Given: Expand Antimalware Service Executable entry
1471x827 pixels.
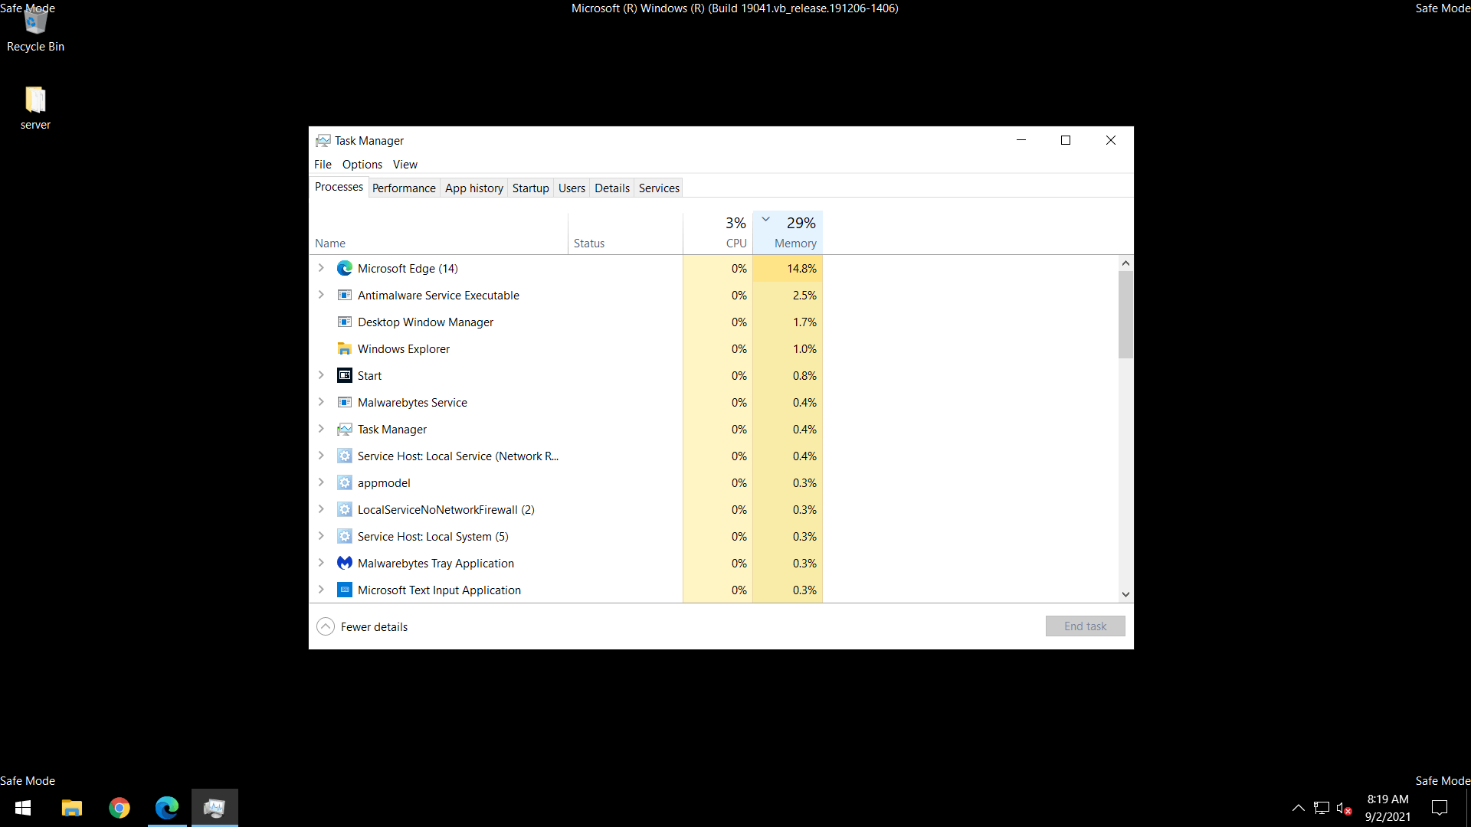Looking at the screenshot, I should click(321, 296).
